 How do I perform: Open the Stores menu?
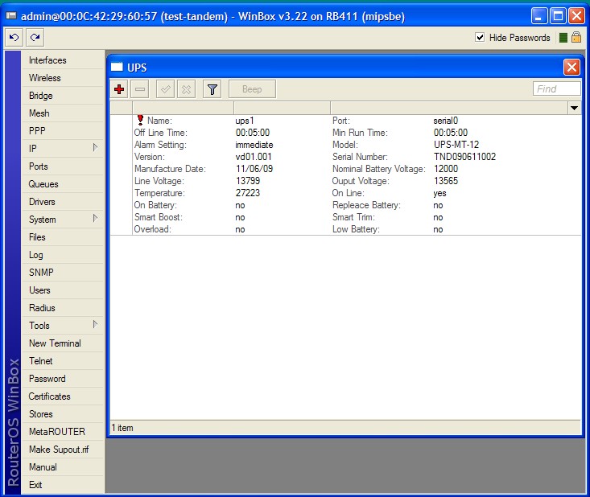63,413
